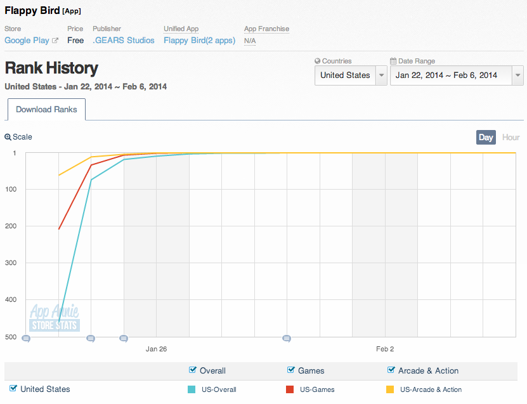Click the Feb 2 axis date label
Image resolution: width=527 pixels, height=404 pixels.
point(385,349)
